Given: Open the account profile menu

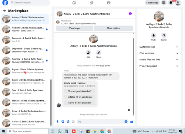Looking at the screenshot, I should pyautogui.click(x=178, y=3).
